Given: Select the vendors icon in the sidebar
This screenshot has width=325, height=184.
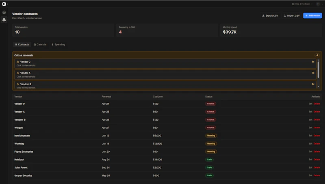Looking at the screenshot, I should point(4,19).
